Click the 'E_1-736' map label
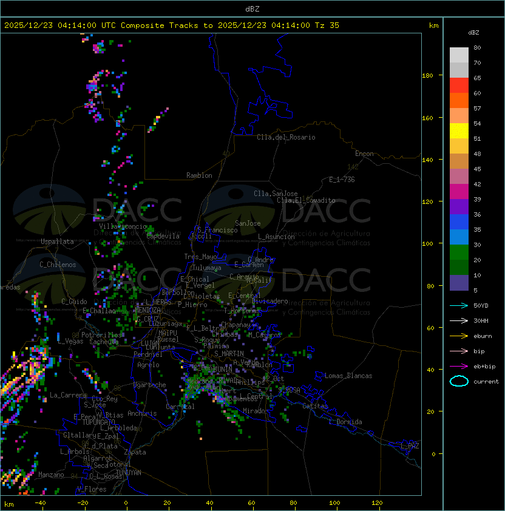Image resolution: width=505 pixels, height=511 pixels. (342, 180)
